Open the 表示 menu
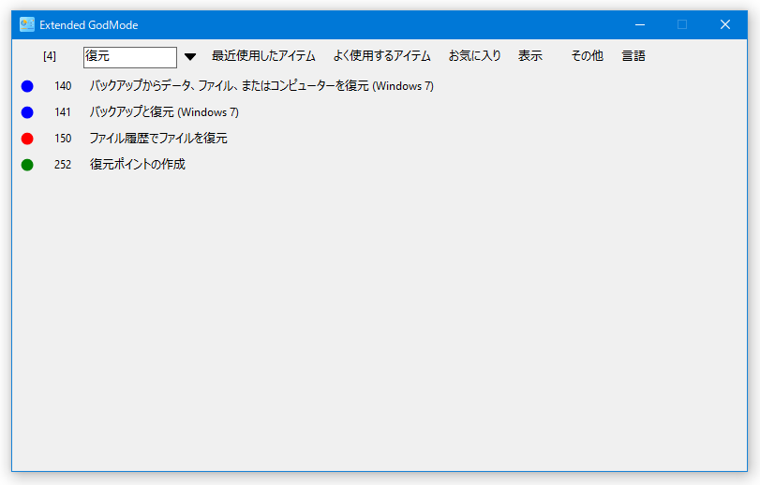The width and height of the screenshot is (760, 485). (529, 56)
